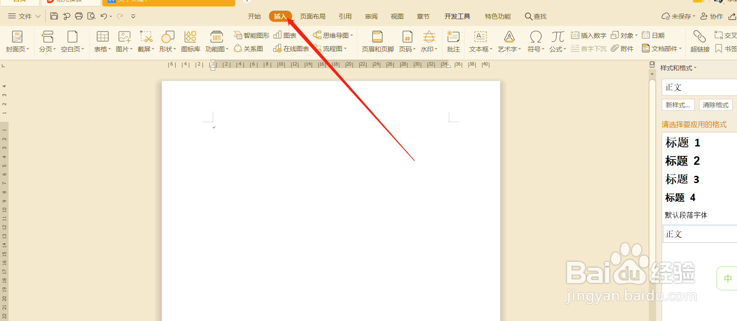This screenshot has height=321, width=737.
Task: Insert an Online Chart (在线图表)
Action: 291,49
